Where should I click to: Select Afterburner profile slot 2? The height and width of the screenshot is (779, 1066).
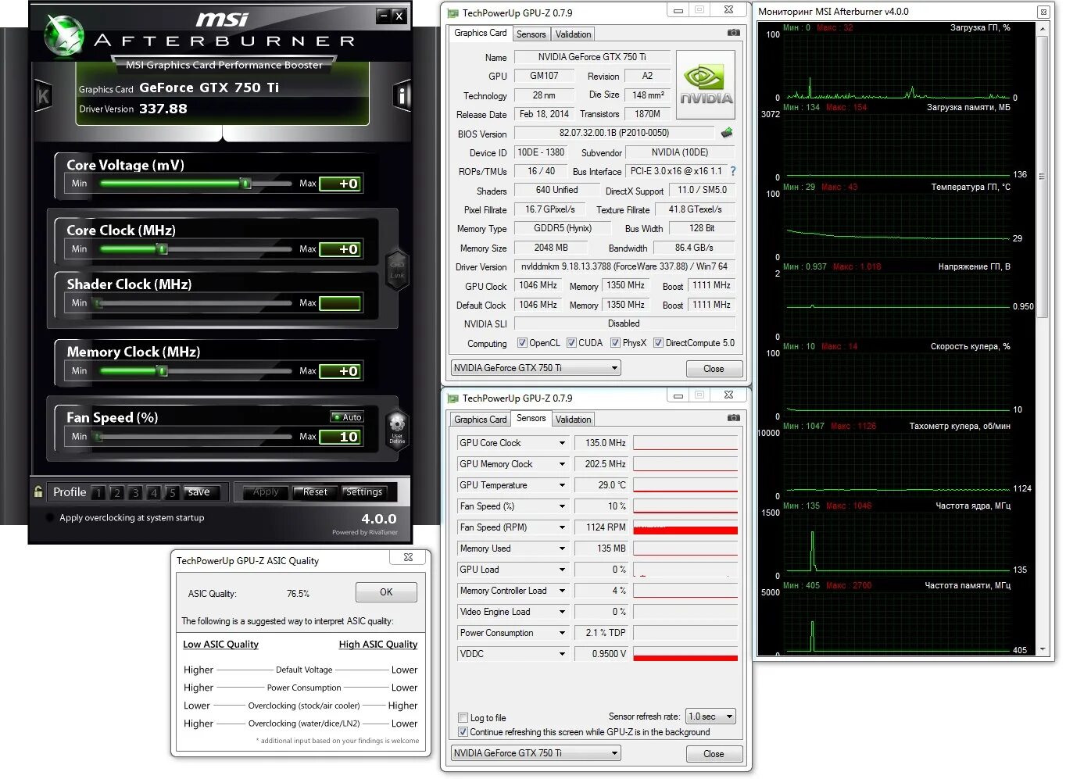[x=116, y=492]
